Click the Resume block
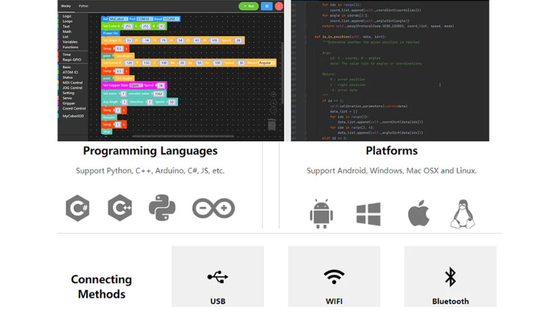The height and width of the screenshot is (316, 560). click(x=109, y=117)
